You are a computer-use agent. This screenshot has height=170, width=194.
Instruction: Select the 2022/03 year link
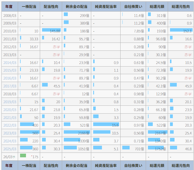pyautogui.click(x=10, y=125)
